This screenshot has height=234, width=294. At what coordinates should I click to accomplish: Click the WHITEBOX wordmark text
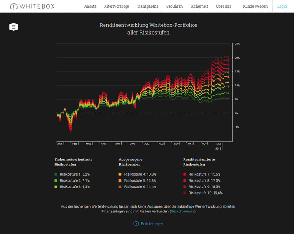coord(37,6)
